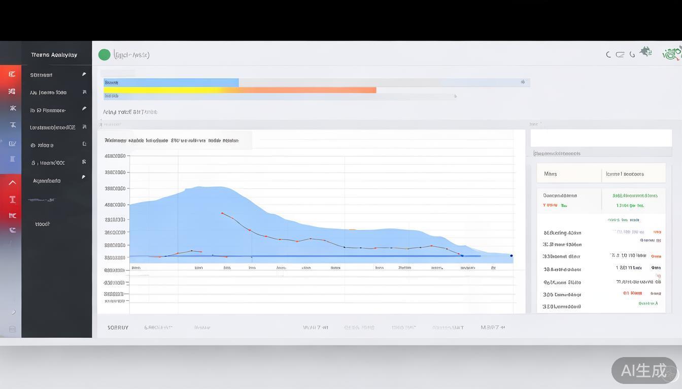The image size is (682, 389).
Task: Click the green and red logo in the corner
Action: (x=672, y=53)
